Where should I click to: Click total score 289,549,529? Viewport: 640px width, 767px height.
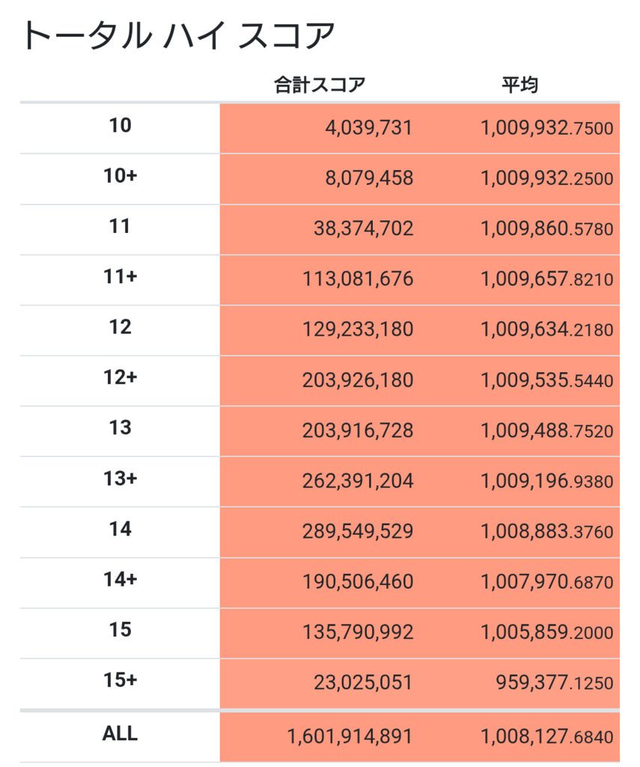[x=358, y=531]
